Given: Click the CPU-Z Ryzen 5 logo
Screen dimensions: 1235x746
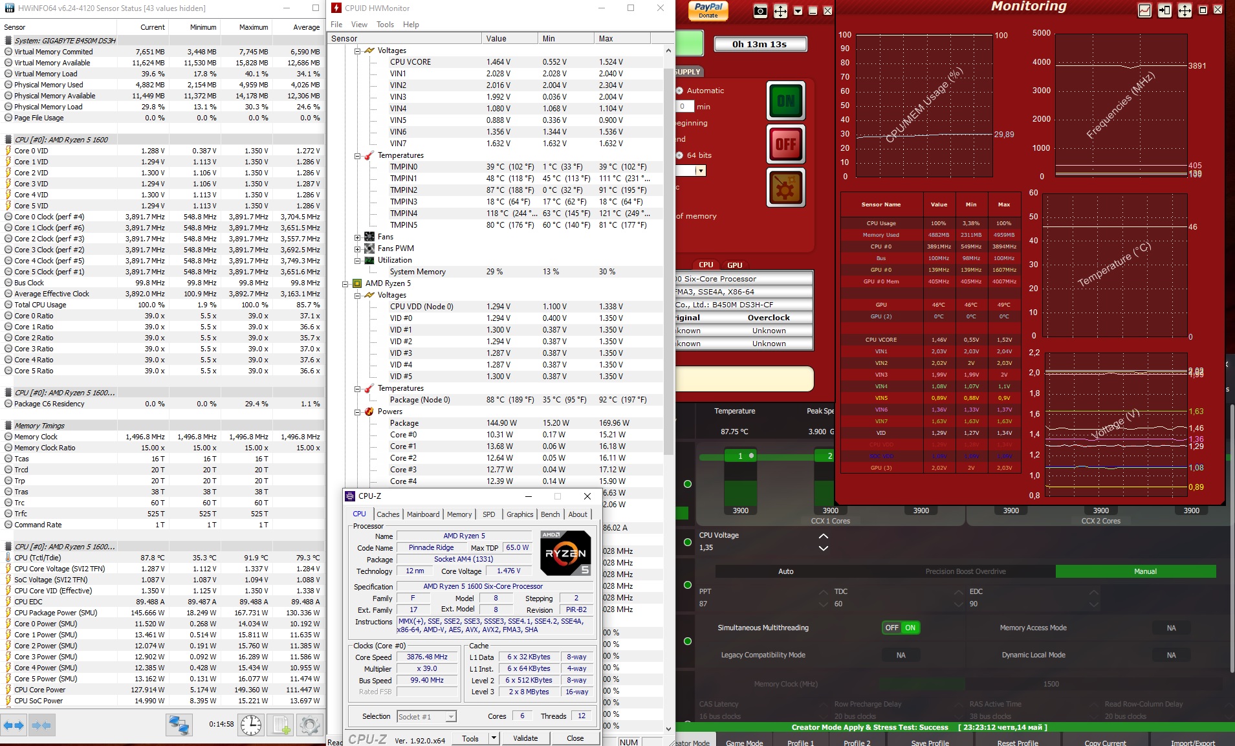Looking at the screenshot, I should point(566,553).
